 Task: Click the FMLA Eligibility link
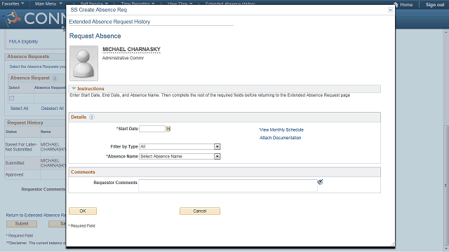[23, 41]
